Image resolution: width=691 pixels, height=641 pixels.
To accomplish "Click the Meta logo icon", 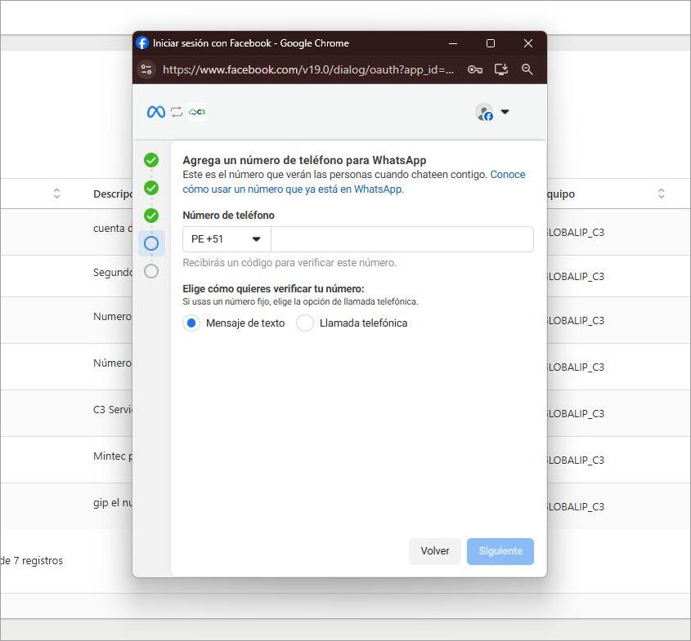I will coord(155,111).
